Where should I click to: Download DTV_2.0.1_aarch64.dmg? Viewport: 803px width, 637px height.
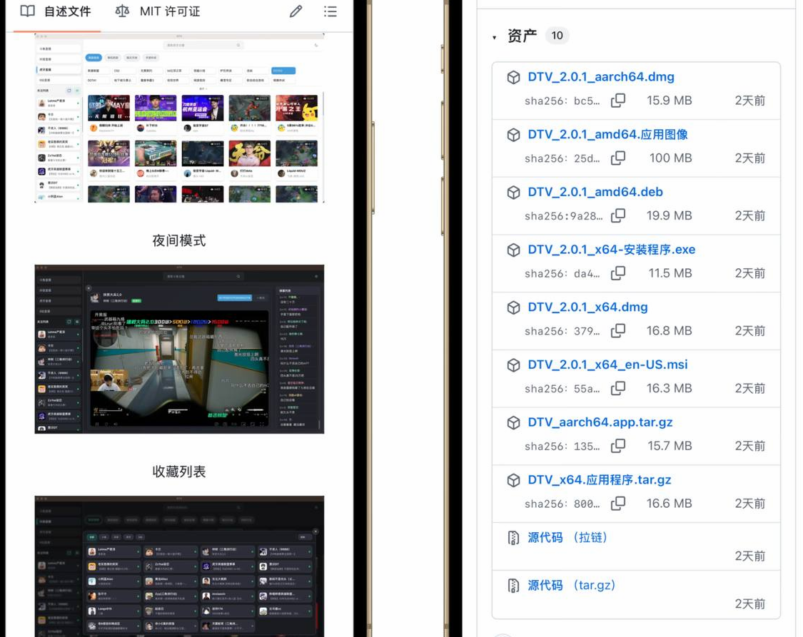(x=600, y=77)
